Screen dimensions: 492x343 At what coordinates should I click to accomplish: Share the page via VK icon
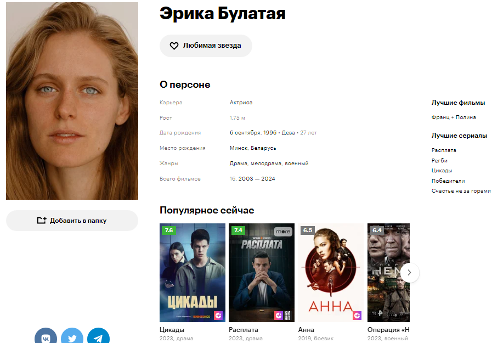pos(46,336)
